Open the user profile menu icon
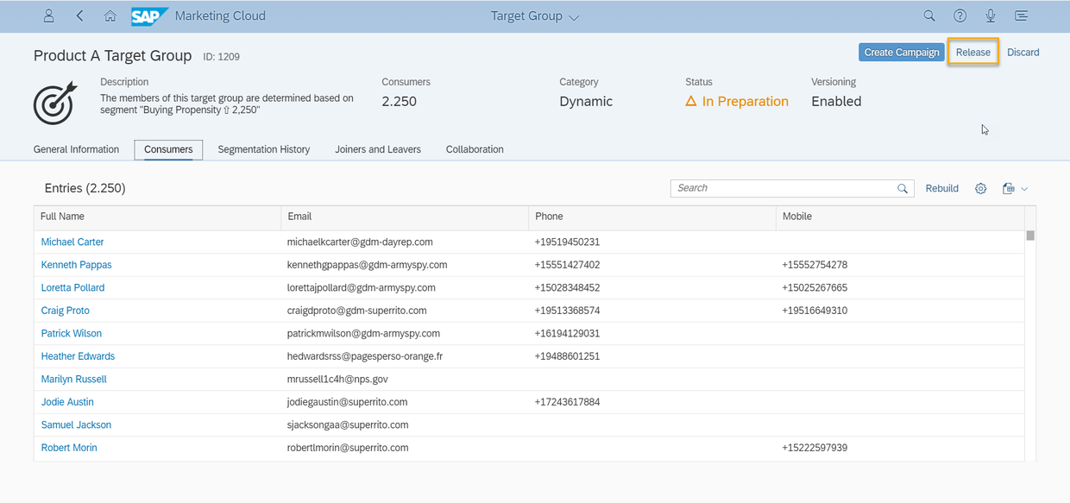The width and height of the screenshot is (1070, 503). 49,16
